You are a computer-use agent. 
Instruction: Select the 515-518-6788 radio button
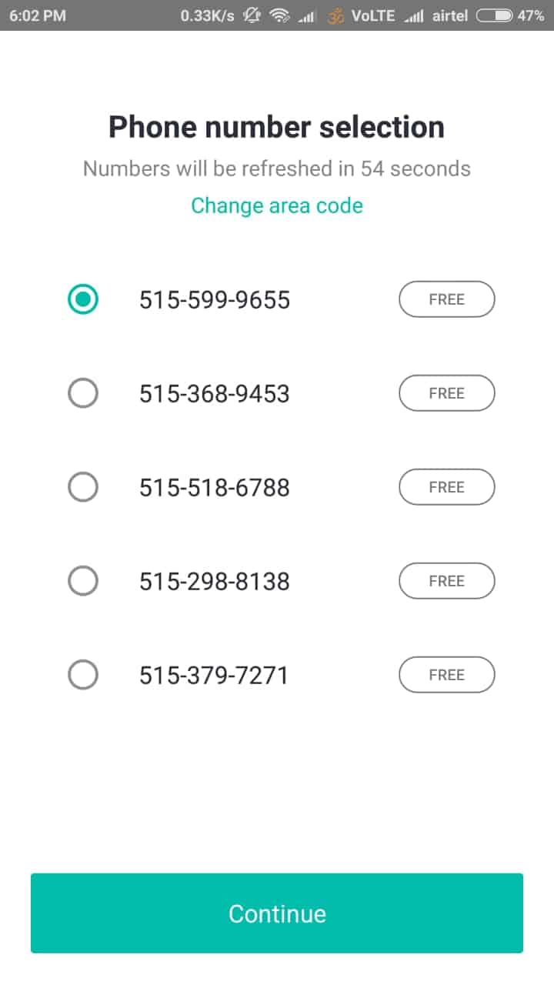tap(83, 487)
